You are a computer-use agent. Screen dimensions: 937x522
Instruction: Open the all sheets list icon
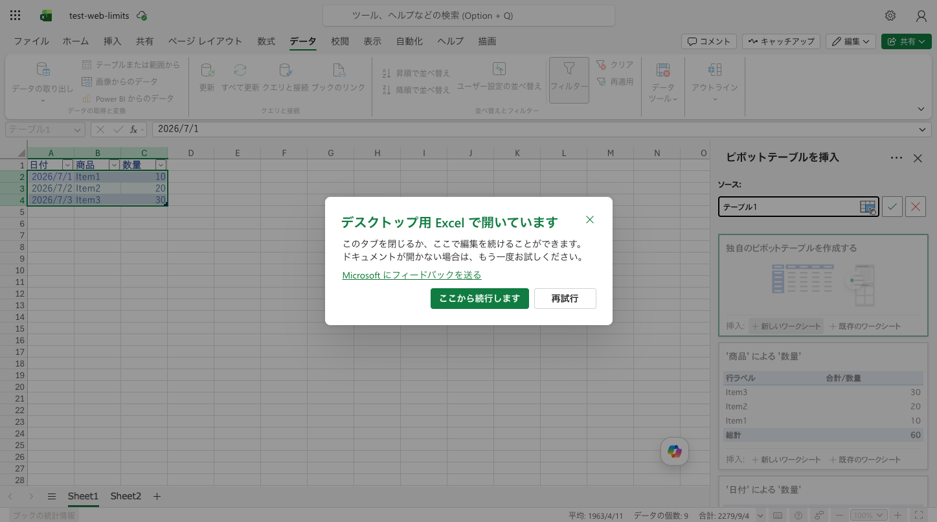52,496
